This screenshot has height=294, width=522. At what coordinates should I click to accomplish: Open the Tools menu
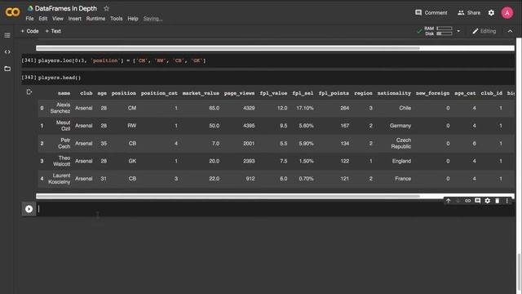coord(116,19)
